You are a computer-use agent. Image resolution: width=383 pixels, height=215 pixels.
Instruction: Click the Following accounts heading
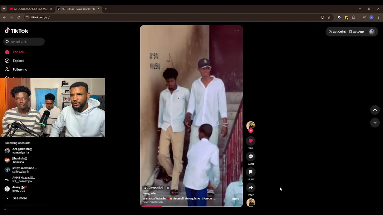(x=17, y=143)
